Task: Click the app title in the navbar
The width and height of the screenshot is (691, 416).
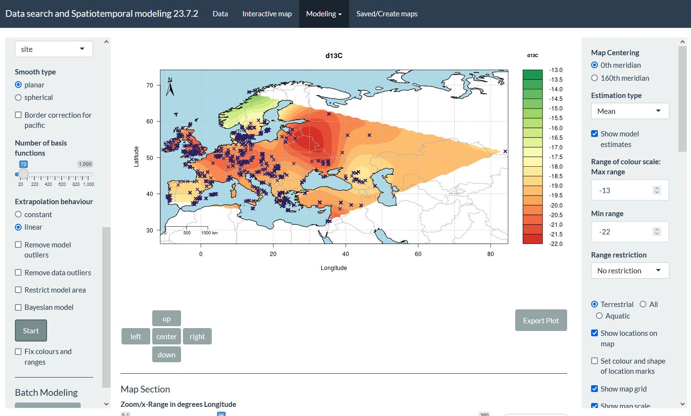Action: (102, 13)
